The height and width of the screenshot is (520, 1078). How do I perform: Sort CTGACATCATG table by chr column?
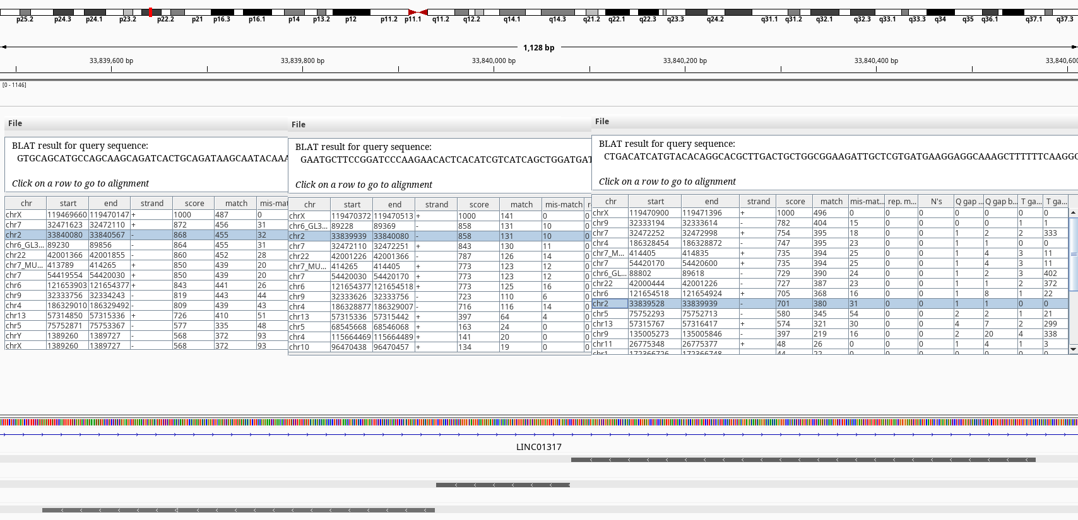(610, 201)
